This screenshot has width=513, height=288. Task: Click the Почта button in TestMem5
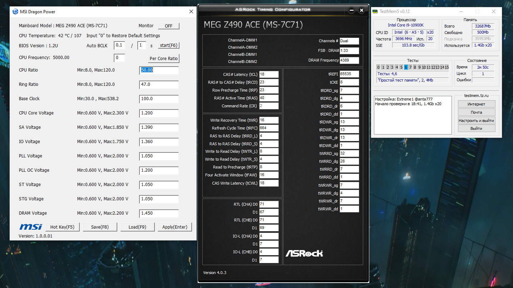pyautogui.click(x=477, y=112)
